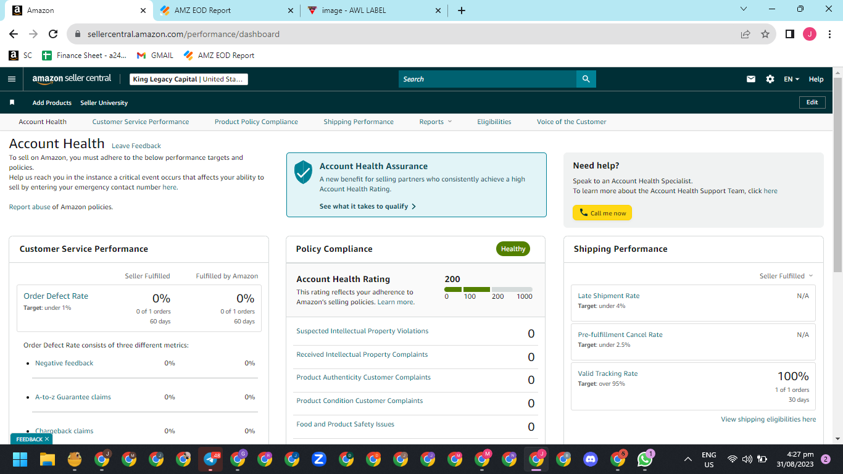
Task: Close the FEEDBACK tab with its X
Action: tap(46, 439)
